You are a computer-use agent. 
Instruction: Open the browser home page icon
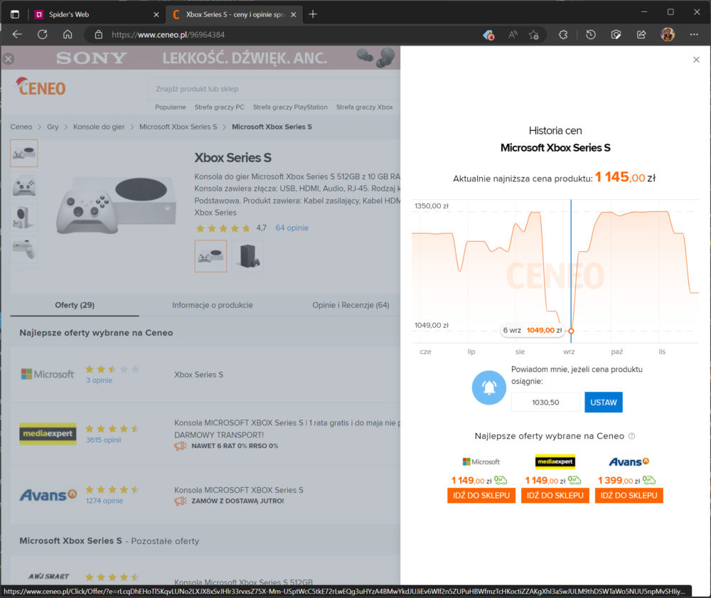click(x=68, y=34)
